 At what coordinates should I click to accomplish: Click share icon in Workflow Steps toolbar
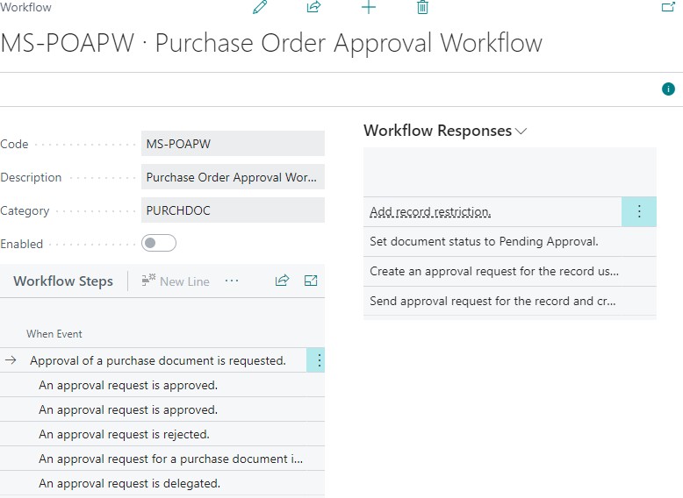click(x=282, y=281)
